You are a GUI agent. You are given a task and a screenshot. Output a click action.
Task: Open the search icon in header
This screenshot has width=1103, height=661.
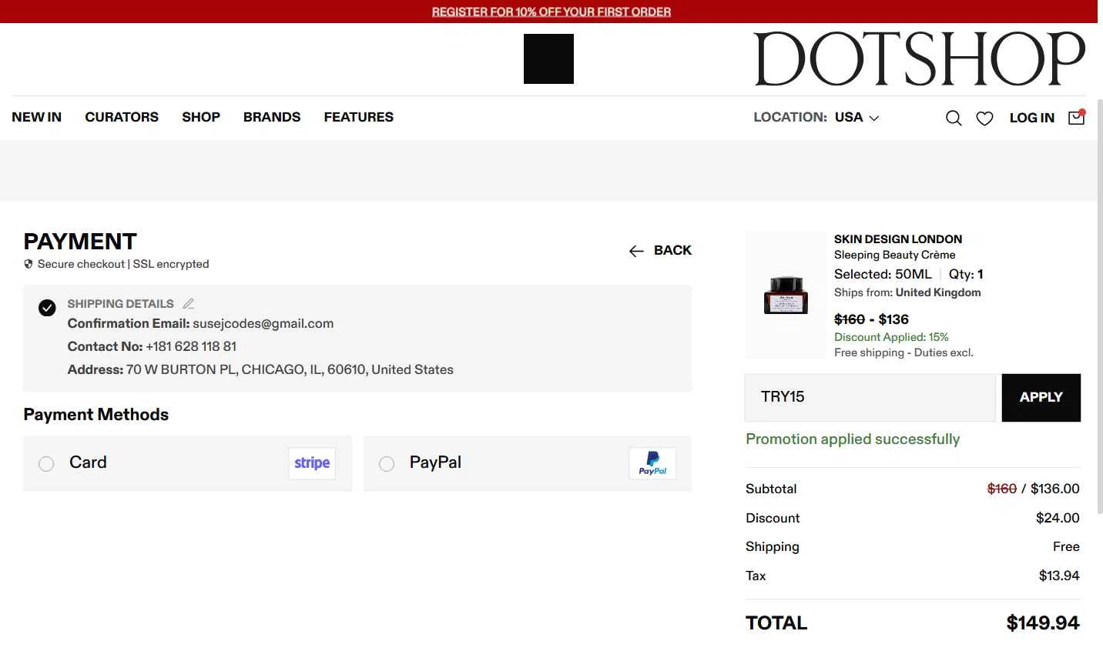pyautogui.click(x=954, y=118)
